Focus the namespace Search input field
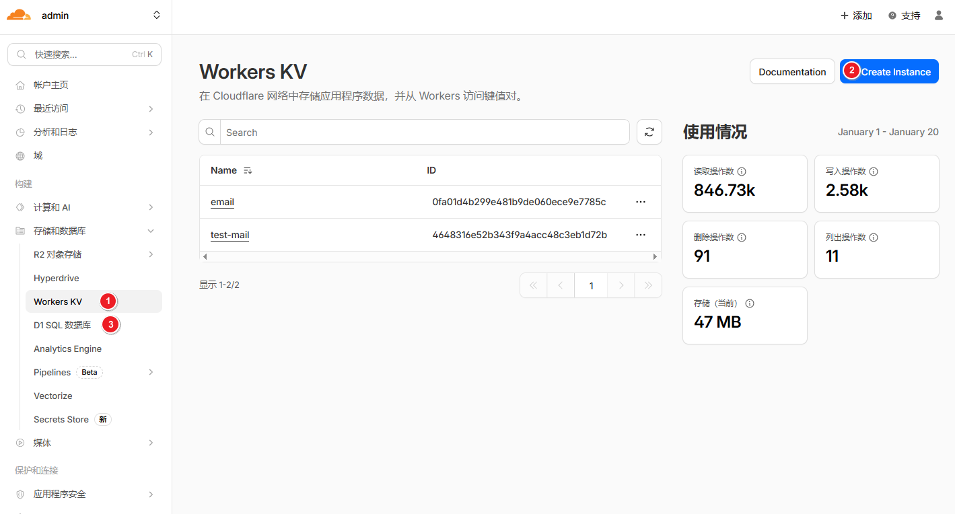 pyautogui.click(x=424, y=133)
